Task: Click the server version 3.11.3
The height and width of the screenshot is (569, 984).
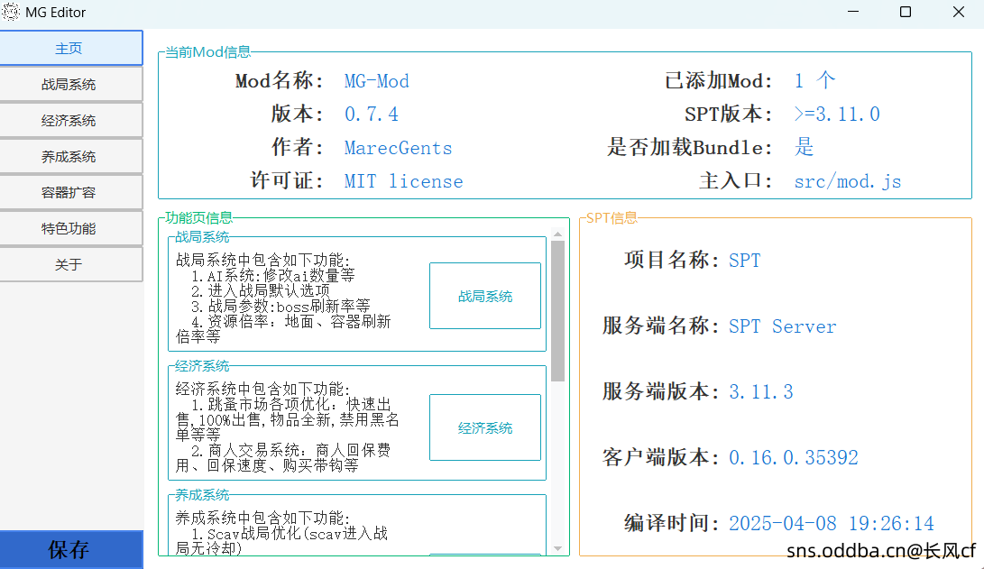Action: pos(761,392)
